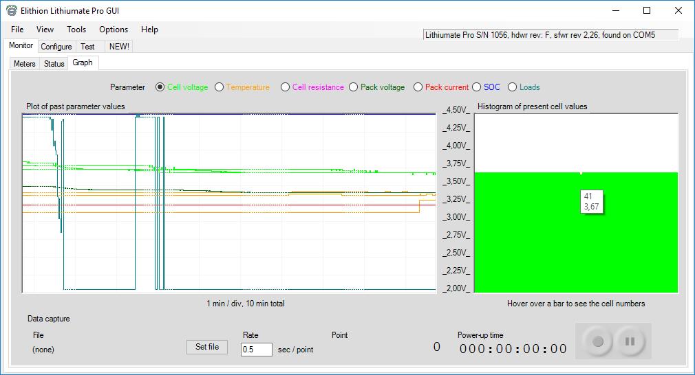Image resolution: width=695 pixels, height=375 pixels.
Task: Click the 3,00V axis label
Action: coord(456,216)
